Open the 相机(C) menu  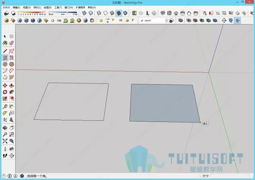[x=37, y=8]
